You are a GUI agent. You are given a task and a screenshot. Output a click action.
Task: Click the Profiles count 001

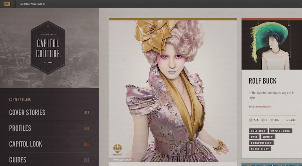[x=87, y=128]
